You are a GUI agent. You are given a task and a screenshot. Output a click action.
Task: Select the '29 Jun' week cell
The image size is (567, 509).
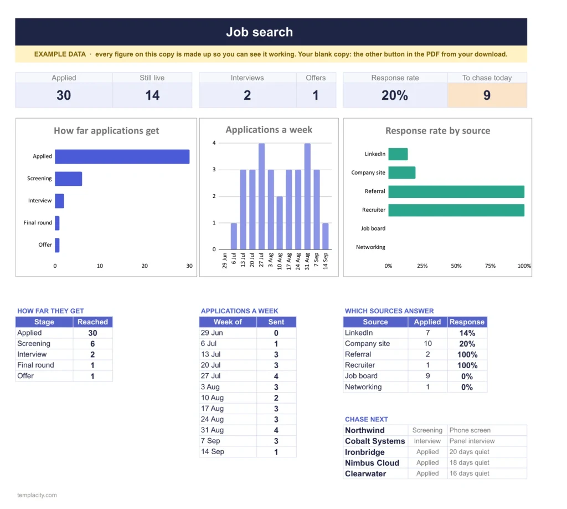coord(228,333)
